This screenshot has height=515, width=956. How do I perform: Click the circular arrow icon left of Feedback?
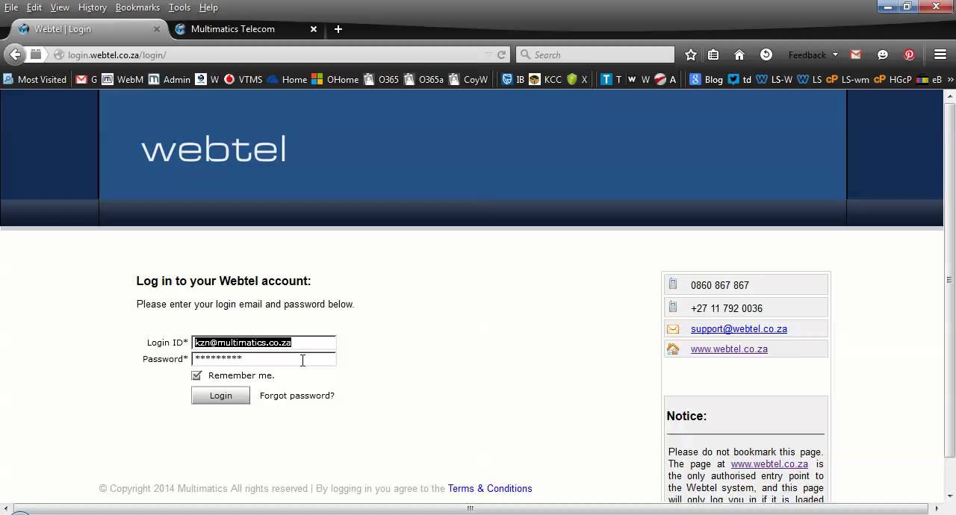point(766,54)
